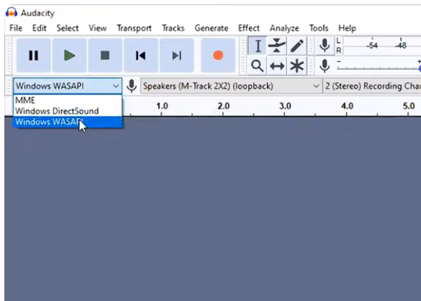Choose Windows DirectSound from the host list
Screen dimensions: 421x301
pos(67,111)
